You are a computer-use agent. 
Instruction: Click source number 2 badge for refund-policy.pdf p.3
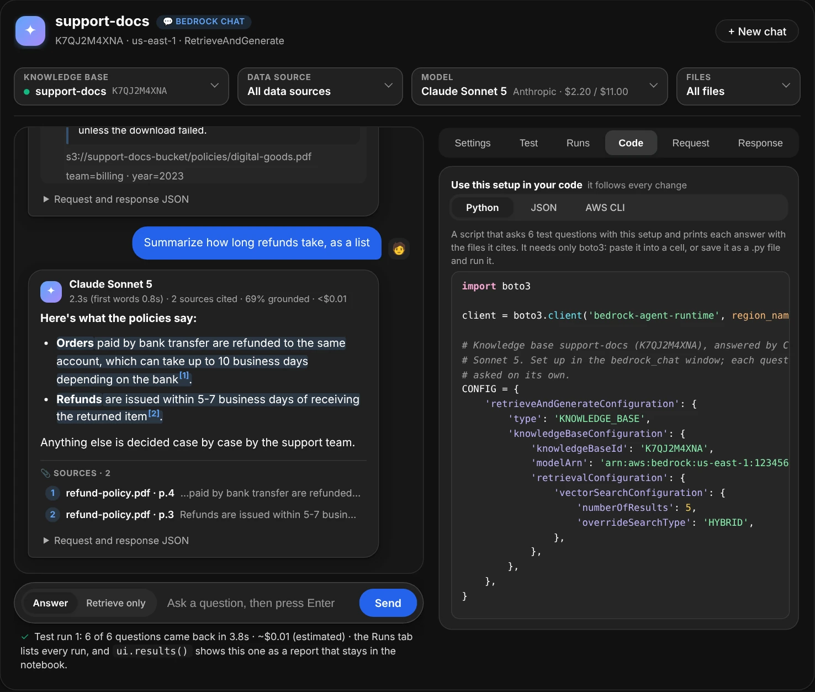[x=52, y=515]
